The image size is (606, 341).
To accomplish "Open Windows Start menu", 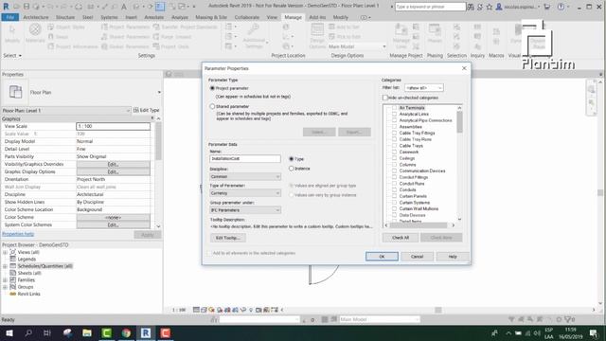I will [9, 332].
